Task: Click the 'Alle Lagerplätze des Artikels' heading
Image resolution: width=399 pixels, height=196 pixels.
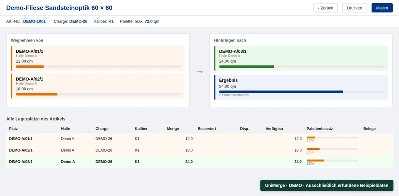Action: pos(36,119)
